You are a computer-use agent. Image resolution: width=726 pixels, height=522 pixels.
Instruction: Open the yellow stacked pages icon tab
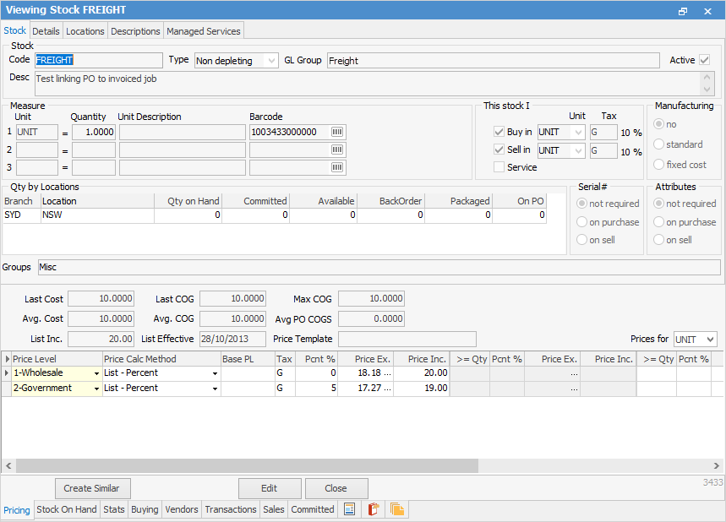396,509
